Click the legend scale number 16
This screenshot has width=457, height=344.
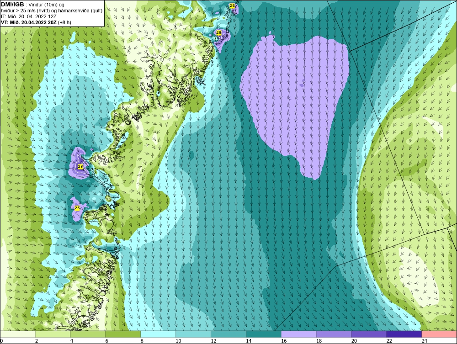[284, 341]
